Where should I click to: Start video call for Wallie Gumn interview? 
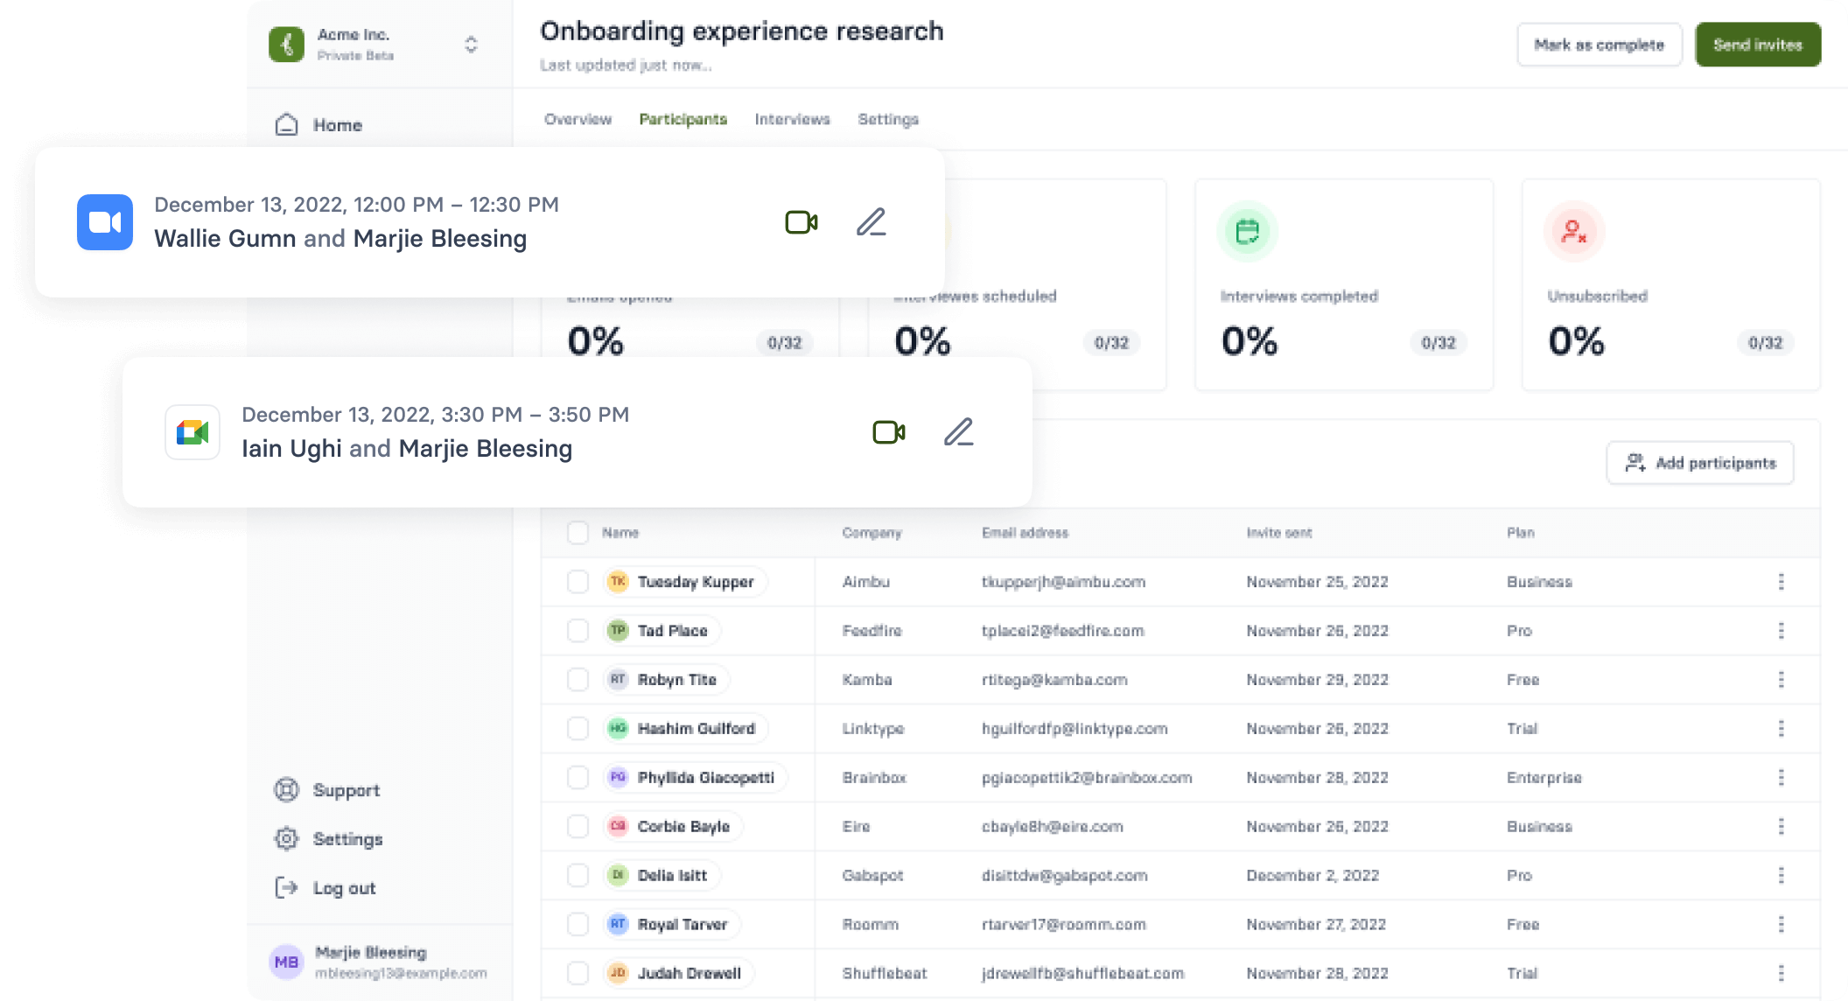801,222
